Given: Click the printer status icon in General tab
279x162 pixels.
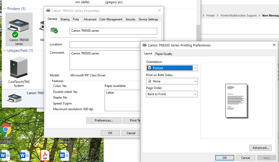Looking at the screenshot, I should 54,31.
